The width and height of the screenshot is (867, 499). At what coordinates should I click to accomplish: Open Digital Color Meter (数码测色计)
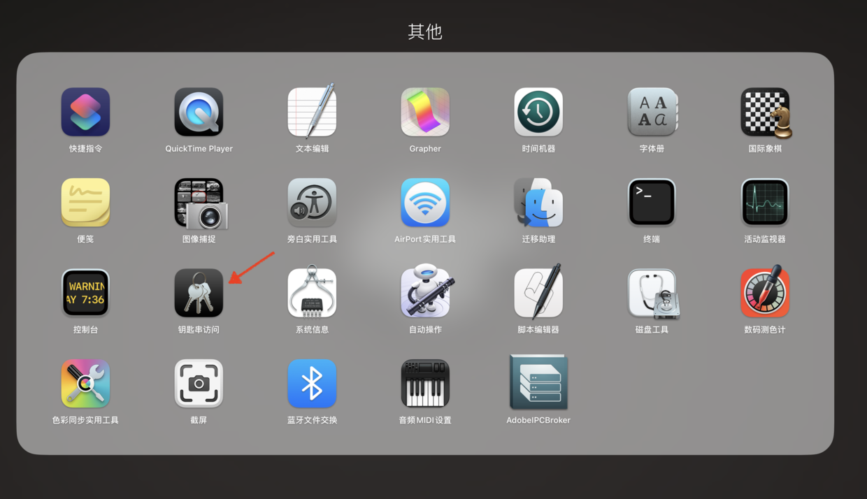(x=765, y=293)
